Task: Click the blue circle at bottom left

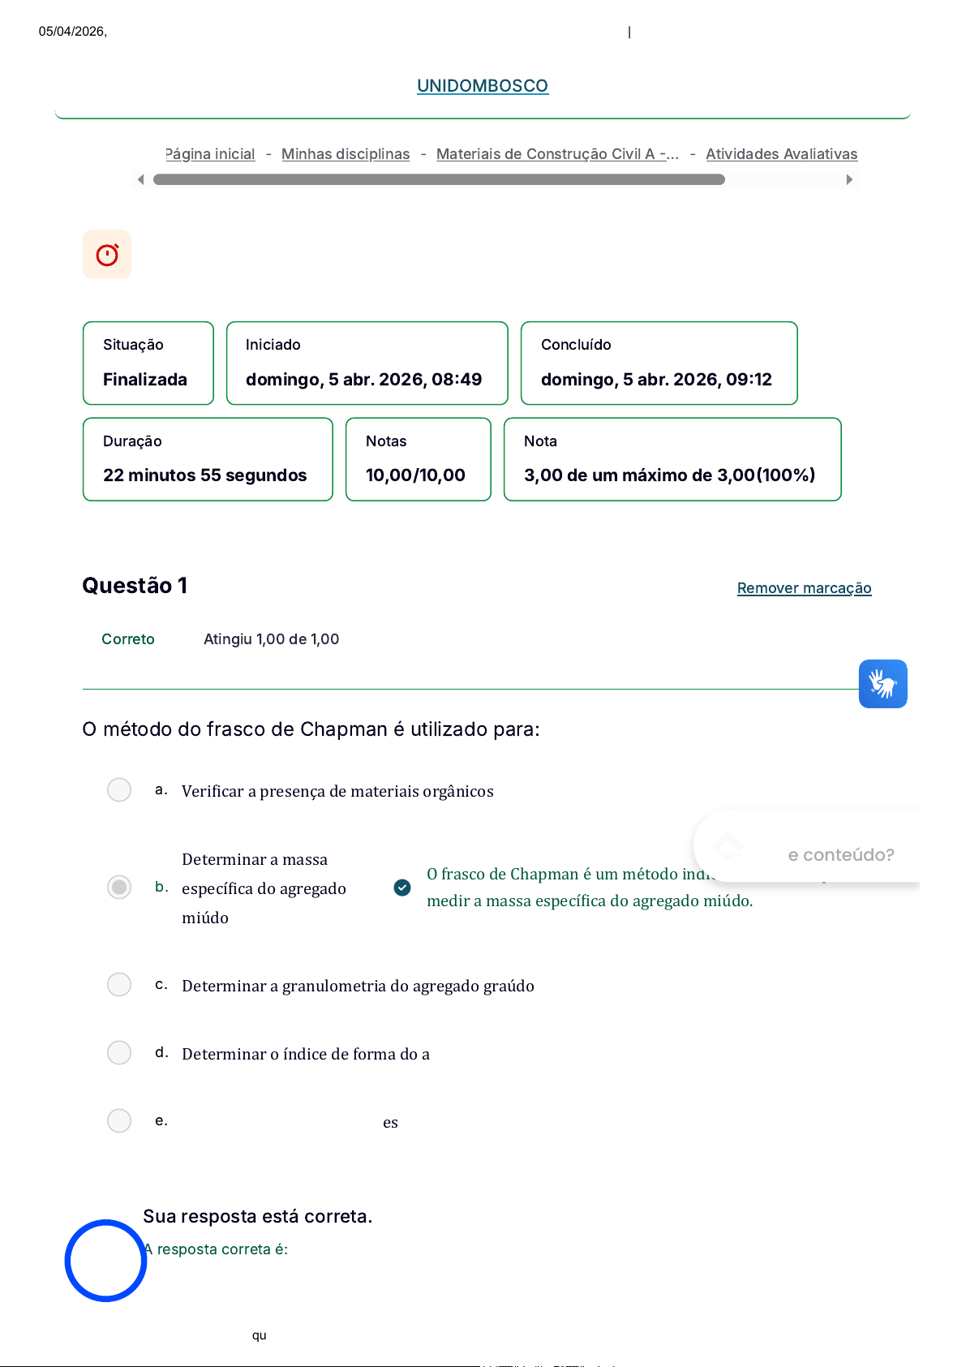Action: click(105, 1260)
